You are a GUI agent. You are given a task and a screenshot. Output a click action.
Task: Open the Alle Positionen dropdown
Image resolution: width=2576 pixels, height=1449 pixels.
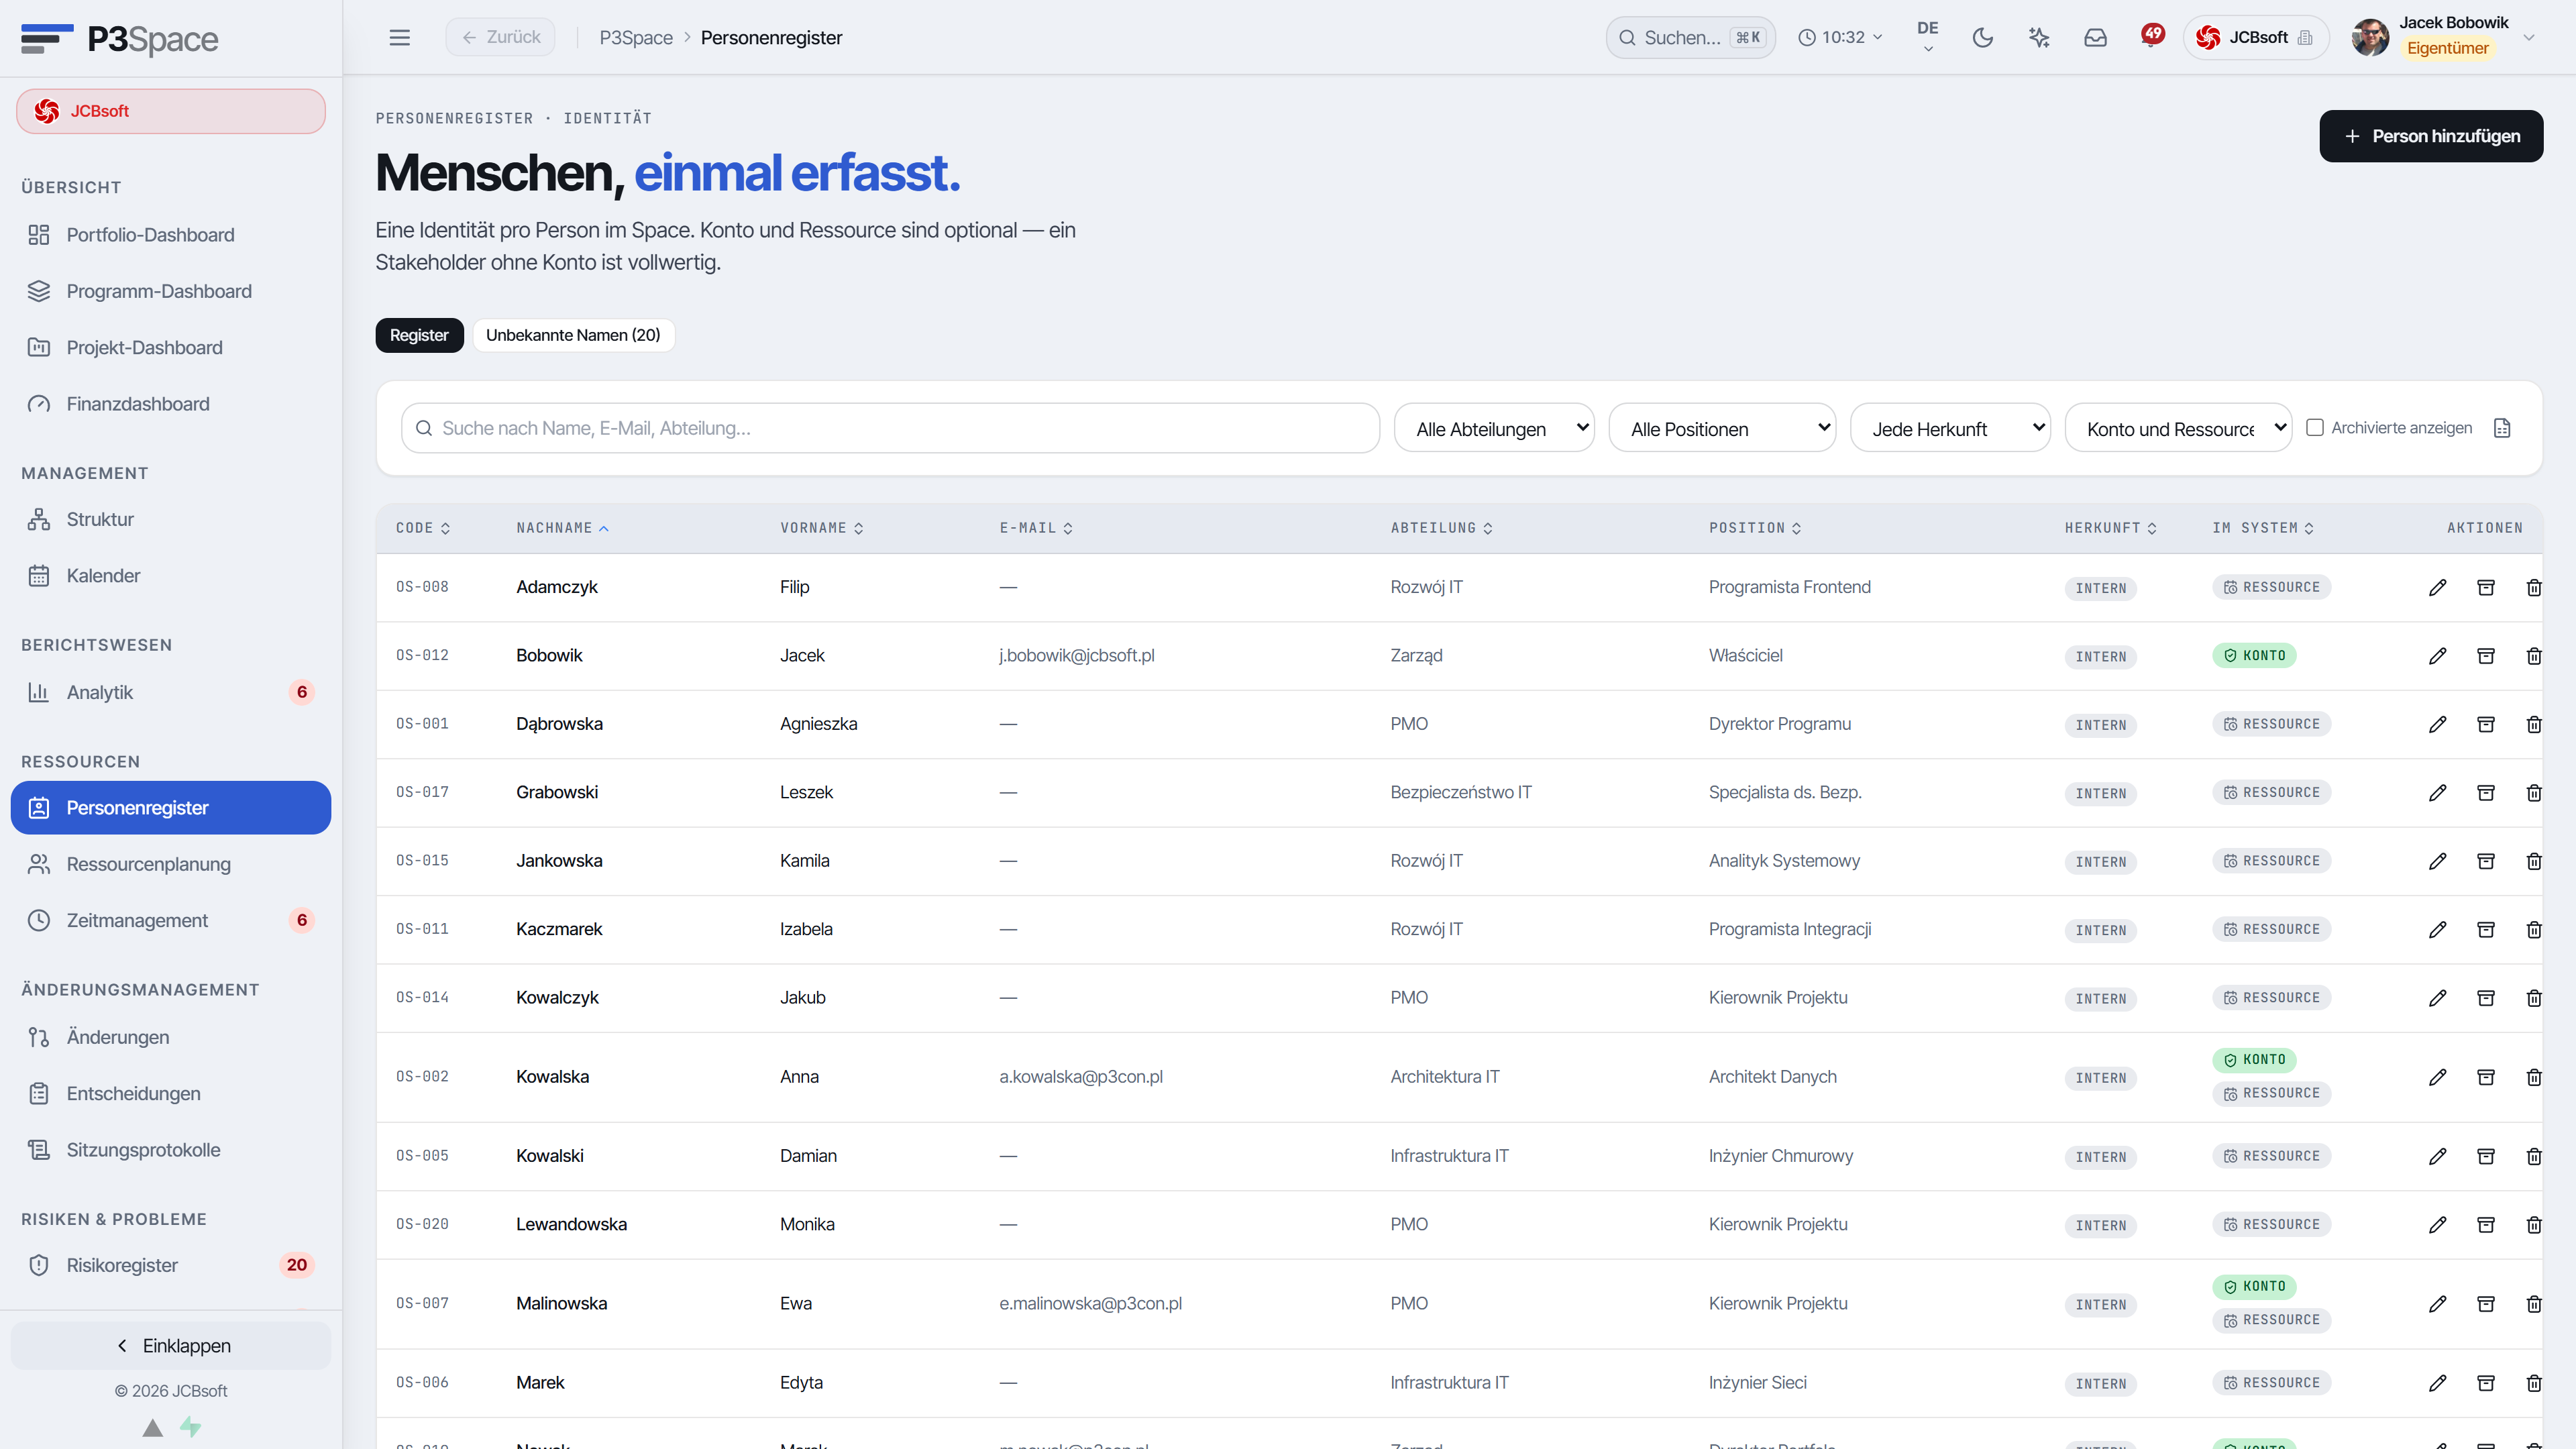tap(1722, 428)
